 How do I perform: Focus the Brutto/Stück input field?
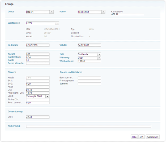(x=37, y=57)
